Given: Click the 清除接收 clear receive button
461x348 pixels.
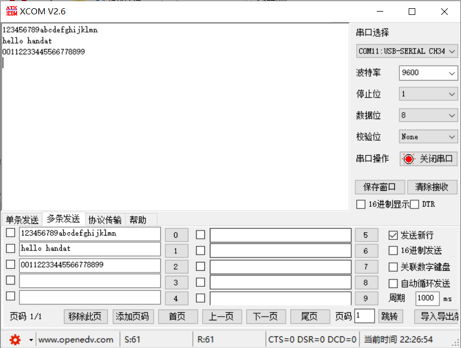Looking at the screenshot, I should point(431,187).
